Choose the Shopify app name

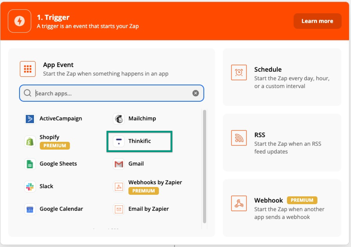tap(50, 137)
